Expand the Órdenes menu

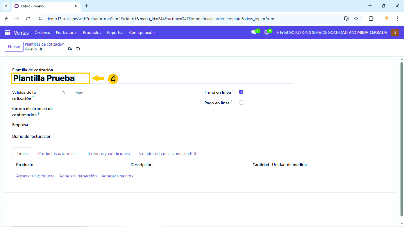[42, 33]
